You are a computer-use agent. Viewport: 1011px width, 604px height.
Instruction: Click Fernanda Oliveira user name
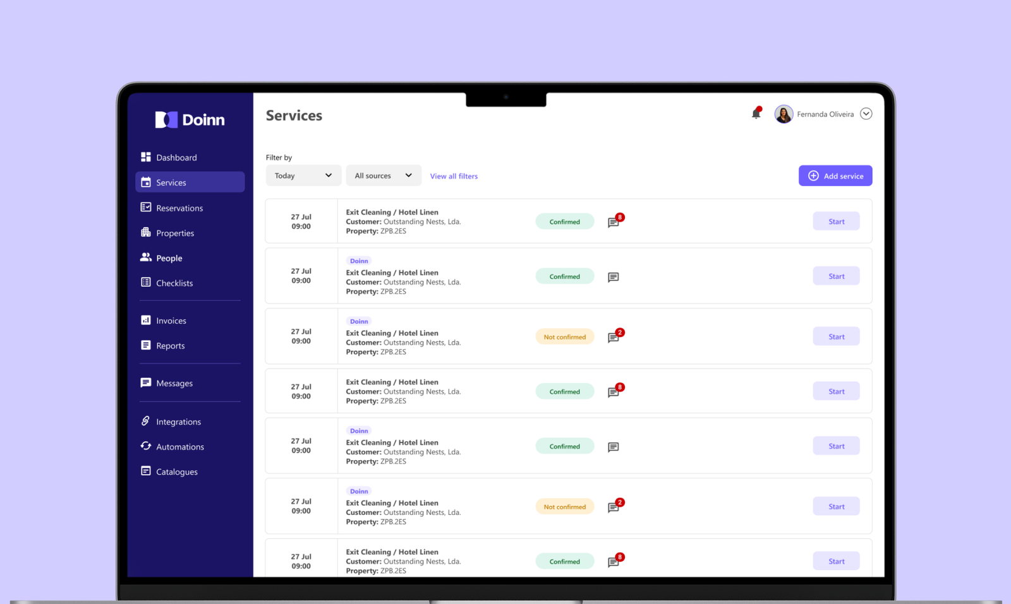point(825,114)
